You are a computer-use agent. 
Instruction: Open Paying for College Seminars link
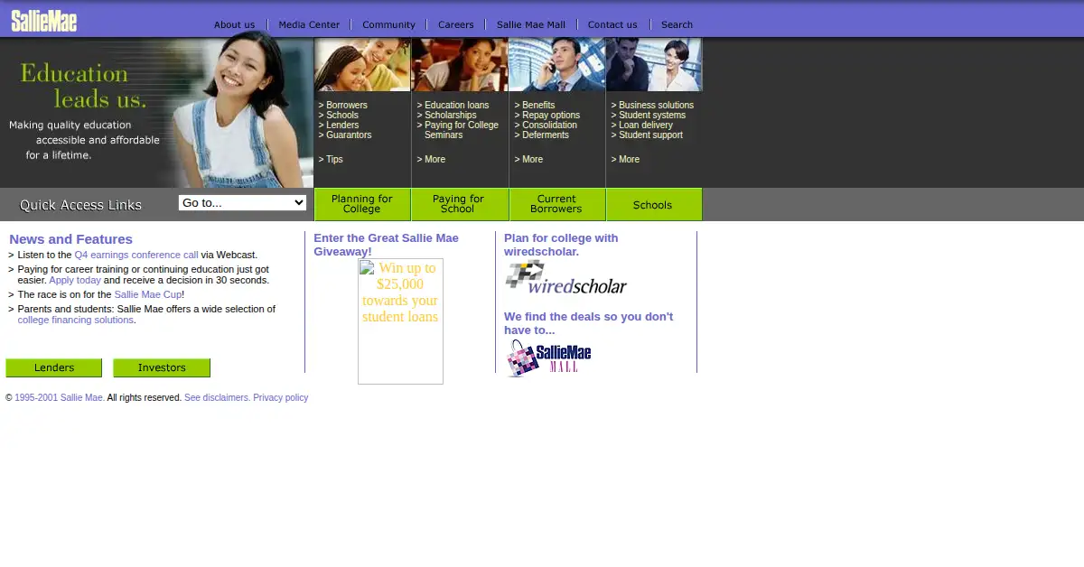pyautogui.click(x=462, y=130)
